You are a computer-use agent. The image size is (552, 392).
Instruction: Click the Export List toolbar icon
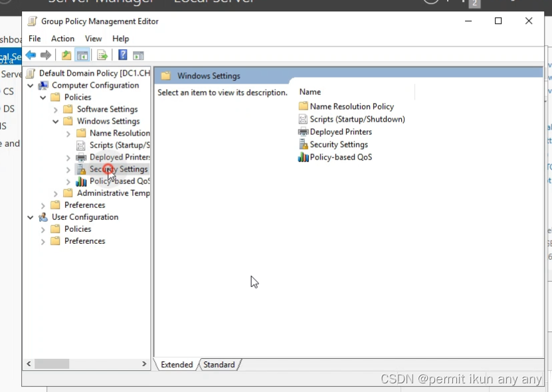point(102,55)
